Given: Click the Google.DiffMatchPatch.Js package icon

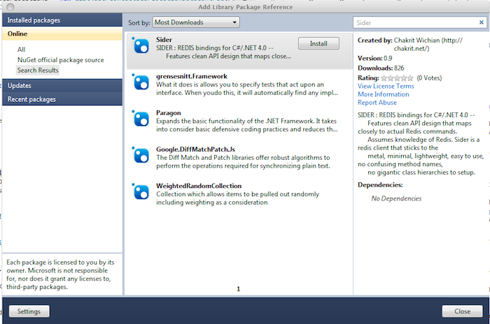Looking at the screenshot, I should [141, 155].
